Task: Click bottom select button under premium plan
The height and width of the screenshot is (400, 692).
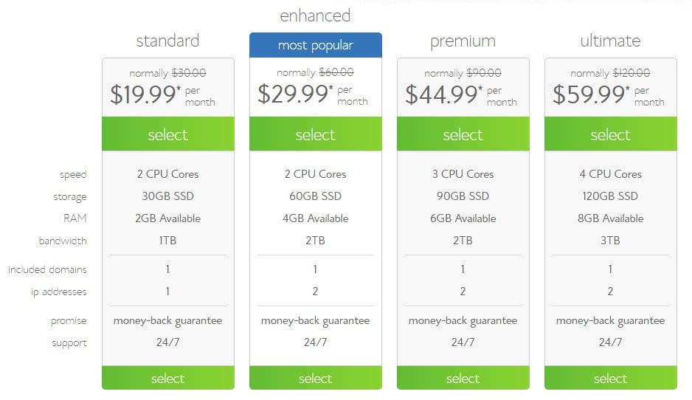Action: [x=463, y=377]
